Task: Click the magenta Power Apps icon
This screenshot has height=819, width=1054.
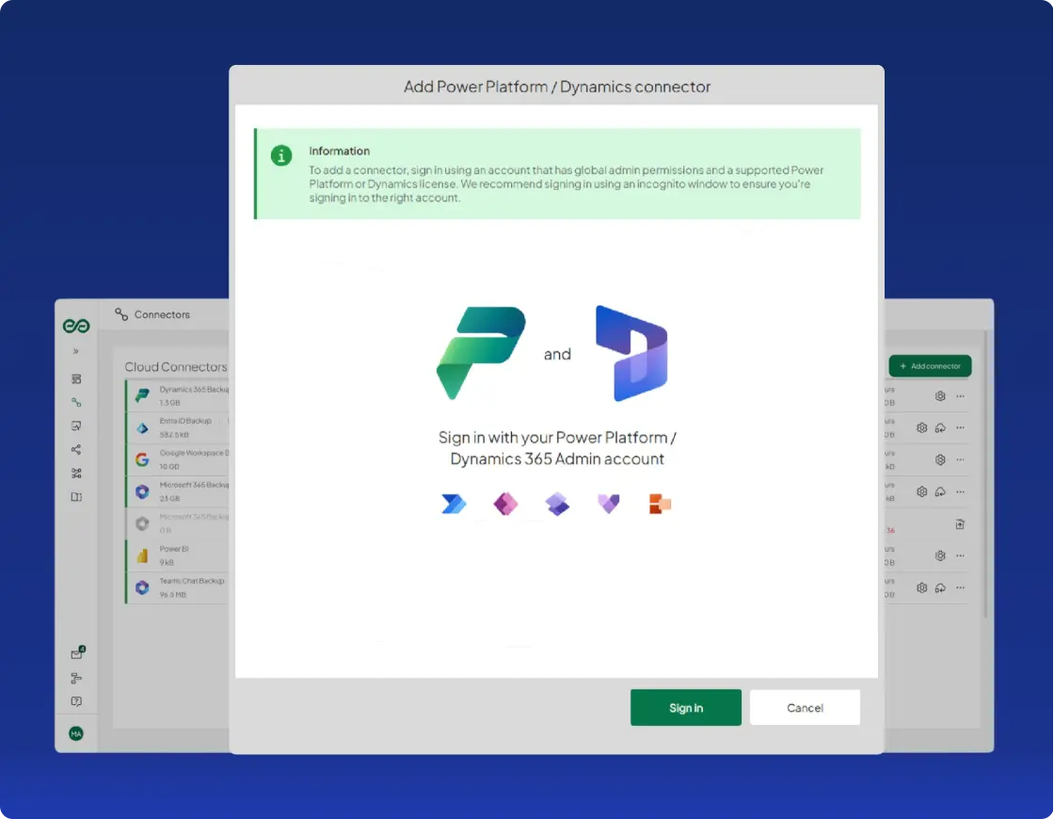Action: pyautogui.click(x=505, y=504)
